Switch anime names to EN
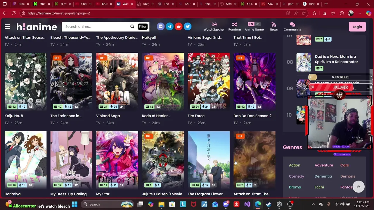Image resolution: width=374 pixels, height=210 pixels. tap(251, 24)
